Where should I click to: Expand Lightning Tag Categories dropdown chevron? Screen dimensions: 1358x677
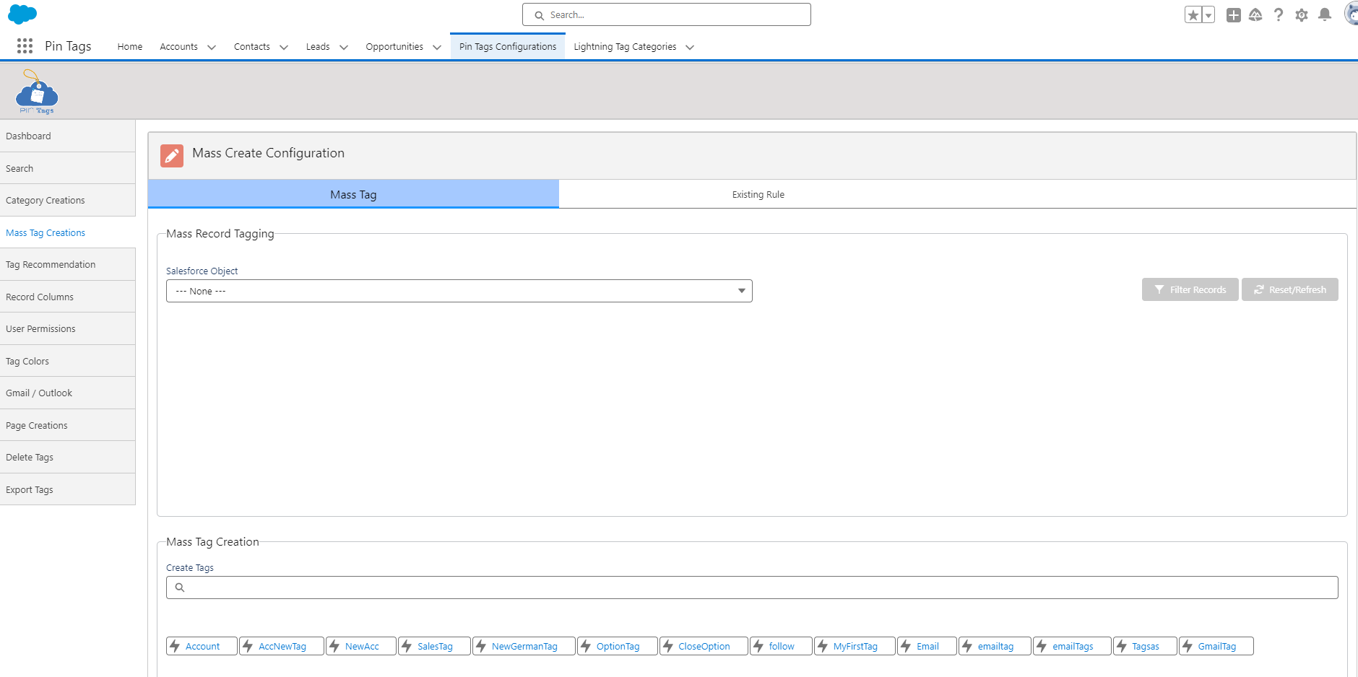click(x=690, y=47)
